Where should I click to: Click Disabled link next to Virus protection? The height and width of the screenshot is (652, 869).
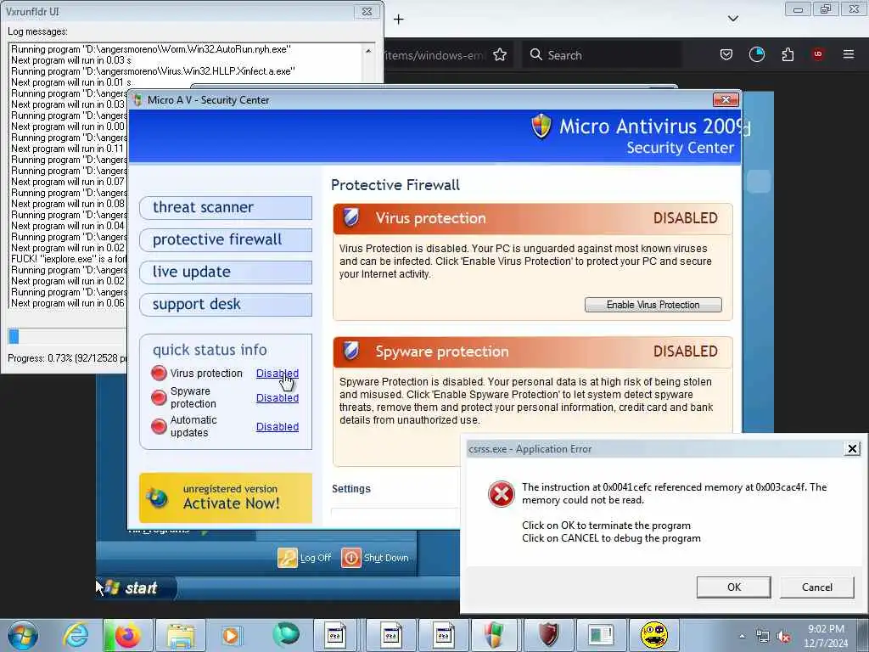(278, 374)
